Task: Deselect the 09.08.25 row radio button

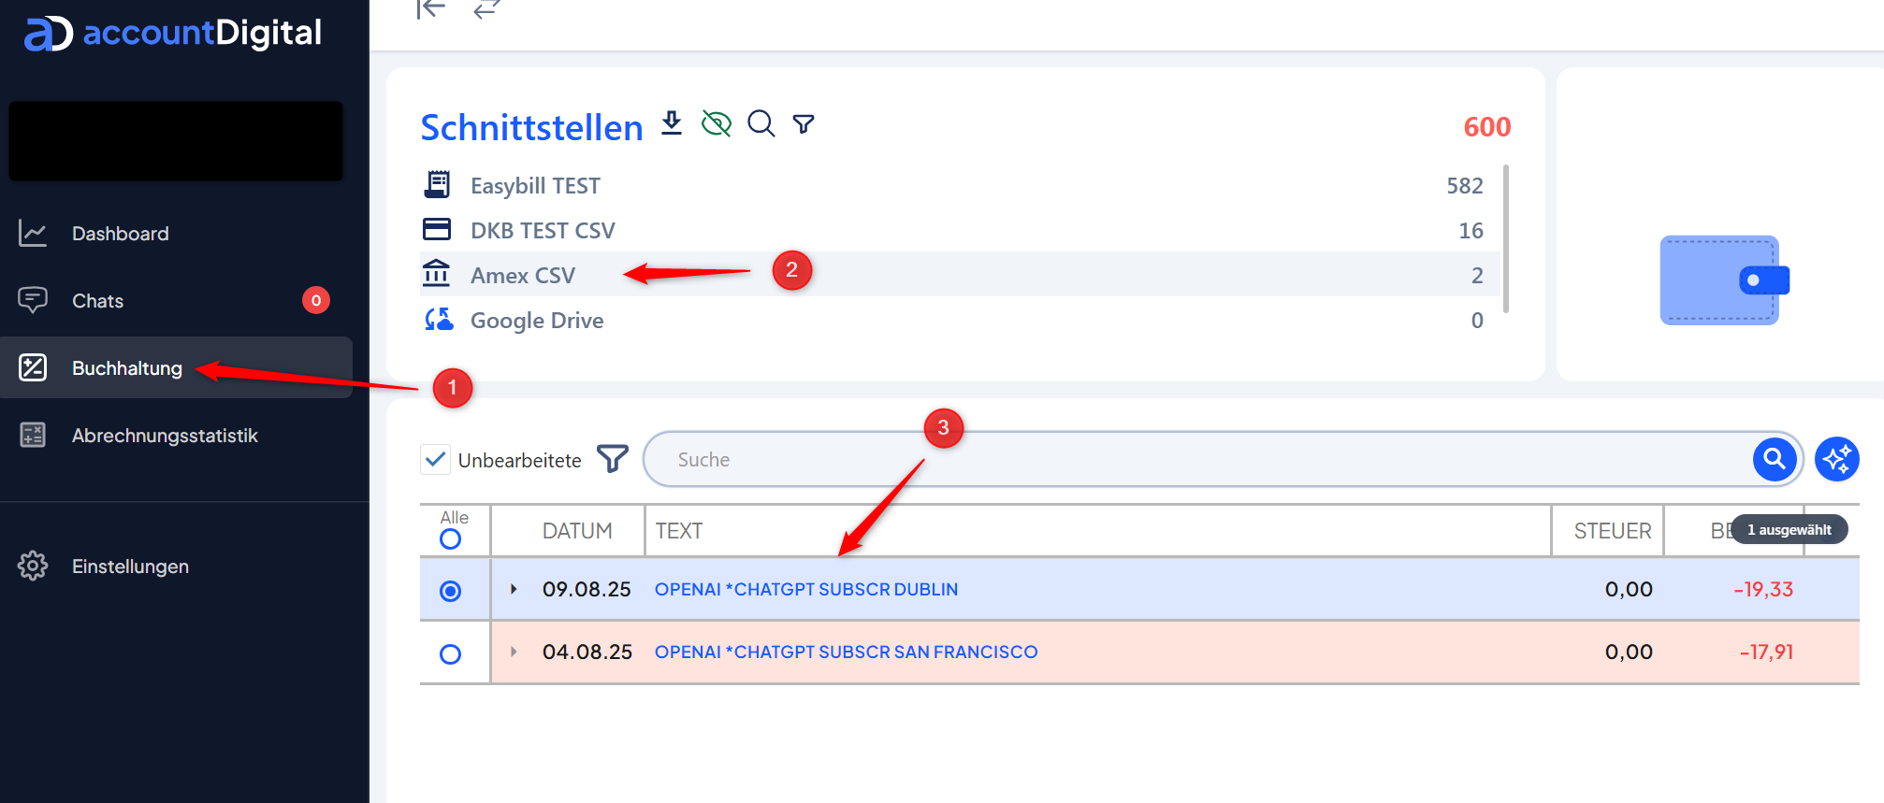Action: click(451, 591)
